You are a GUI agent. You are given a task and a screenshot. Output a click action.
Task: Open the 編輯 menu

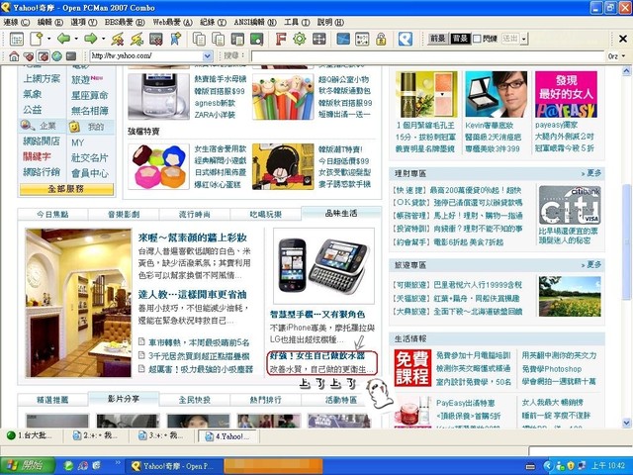click(50, 22)
